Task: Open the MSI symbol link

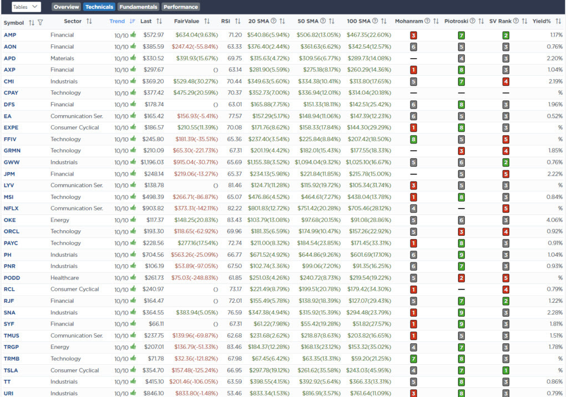Action: point(8,197)
